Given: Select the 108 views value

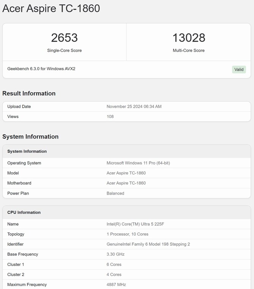Looking at the screenshot, I should 110,116.
